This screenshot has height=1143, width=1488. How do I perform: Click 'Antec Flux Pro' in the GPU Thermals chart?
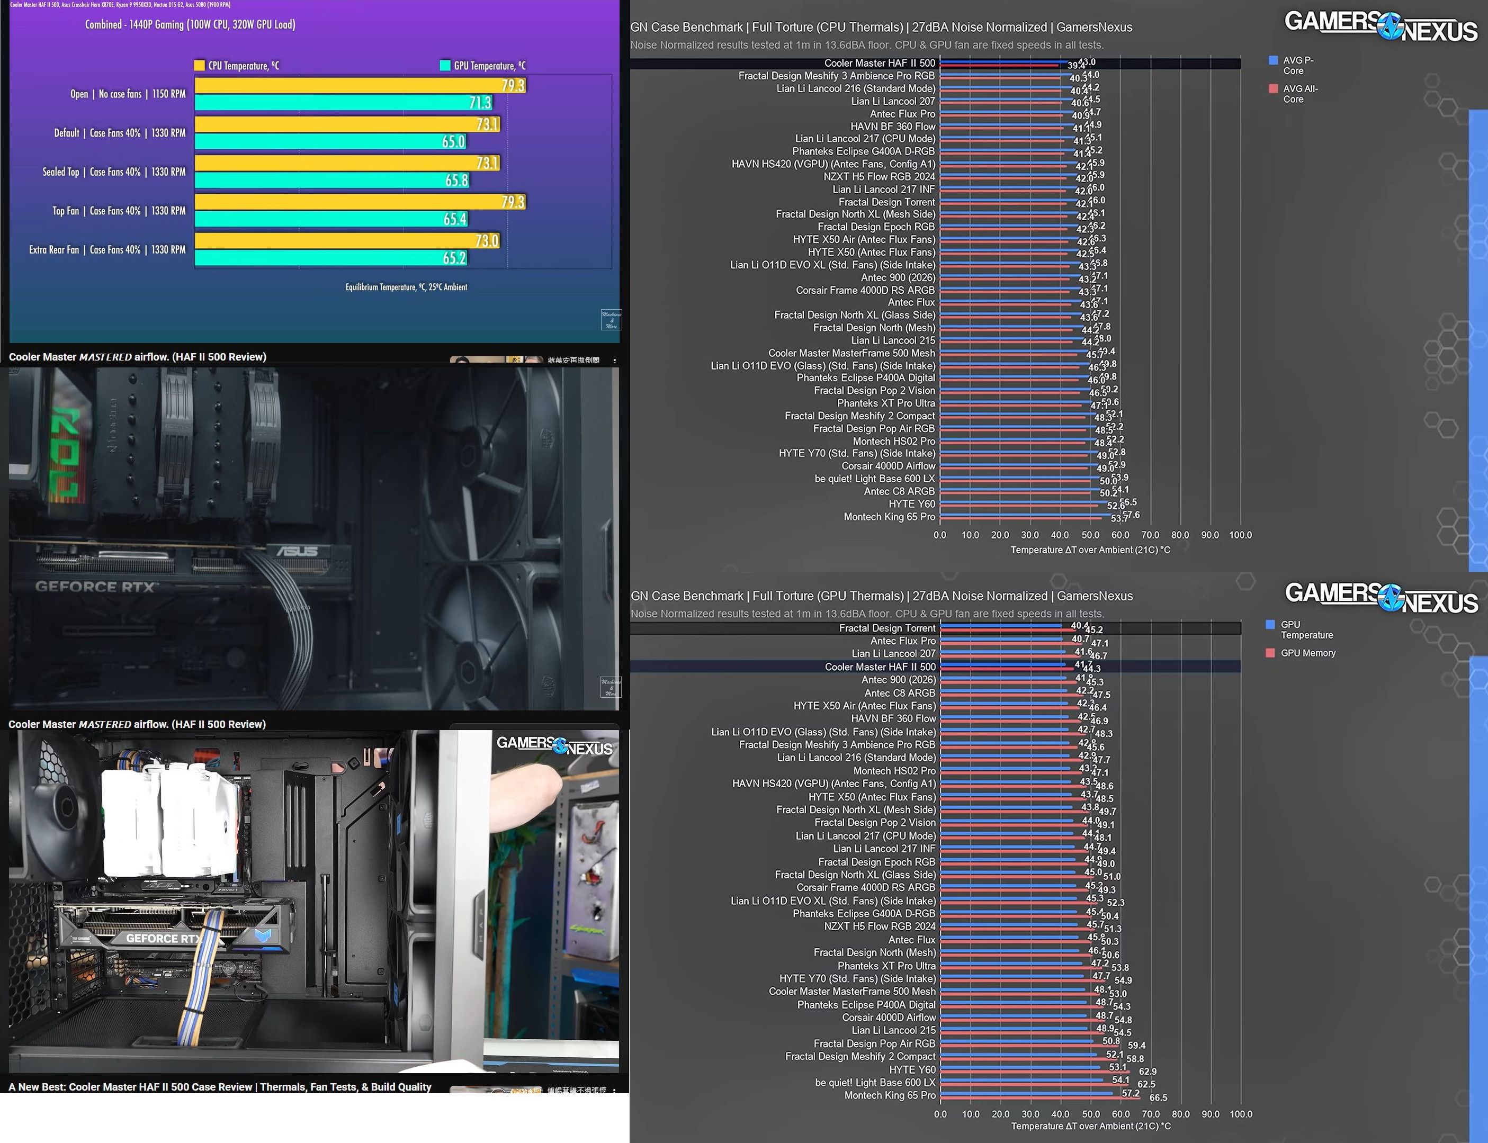click(903, 641)
